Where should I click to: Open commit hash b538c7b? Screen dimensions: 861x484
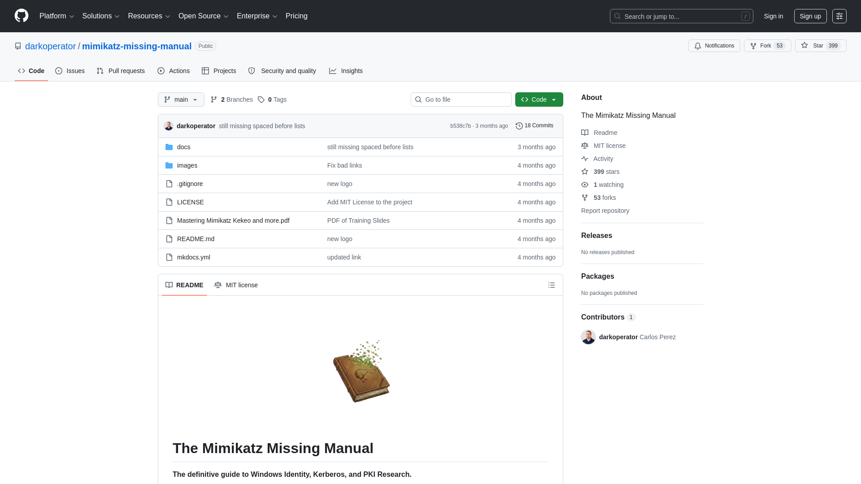click(461, 126)
